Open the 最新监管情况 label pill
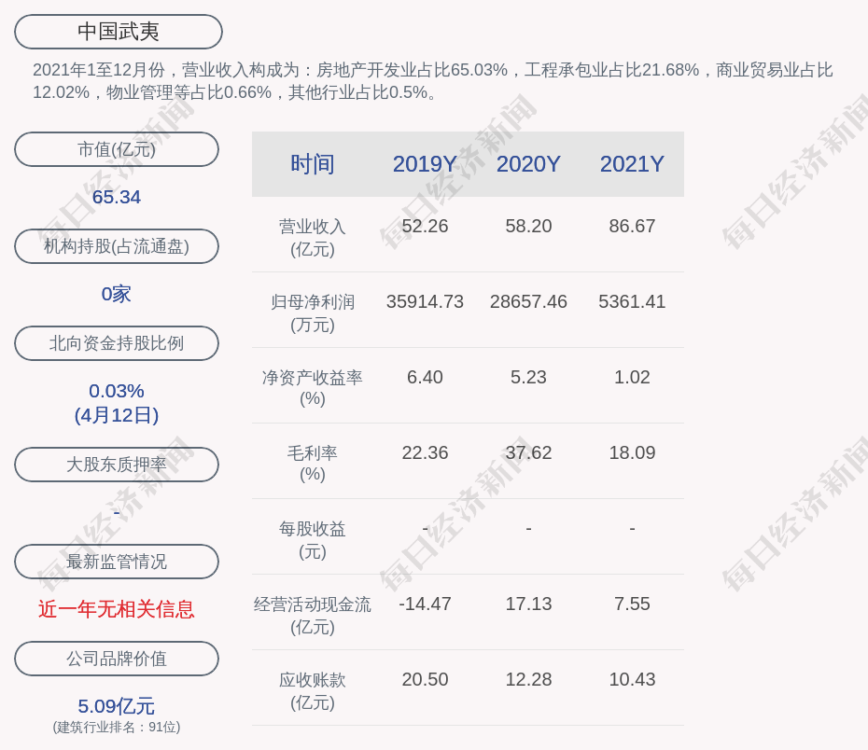Screen dimensions: 868x750 coord(117,562)
